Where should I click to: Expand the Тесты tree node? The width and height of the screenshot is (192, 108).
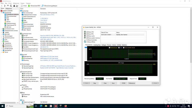2,52
